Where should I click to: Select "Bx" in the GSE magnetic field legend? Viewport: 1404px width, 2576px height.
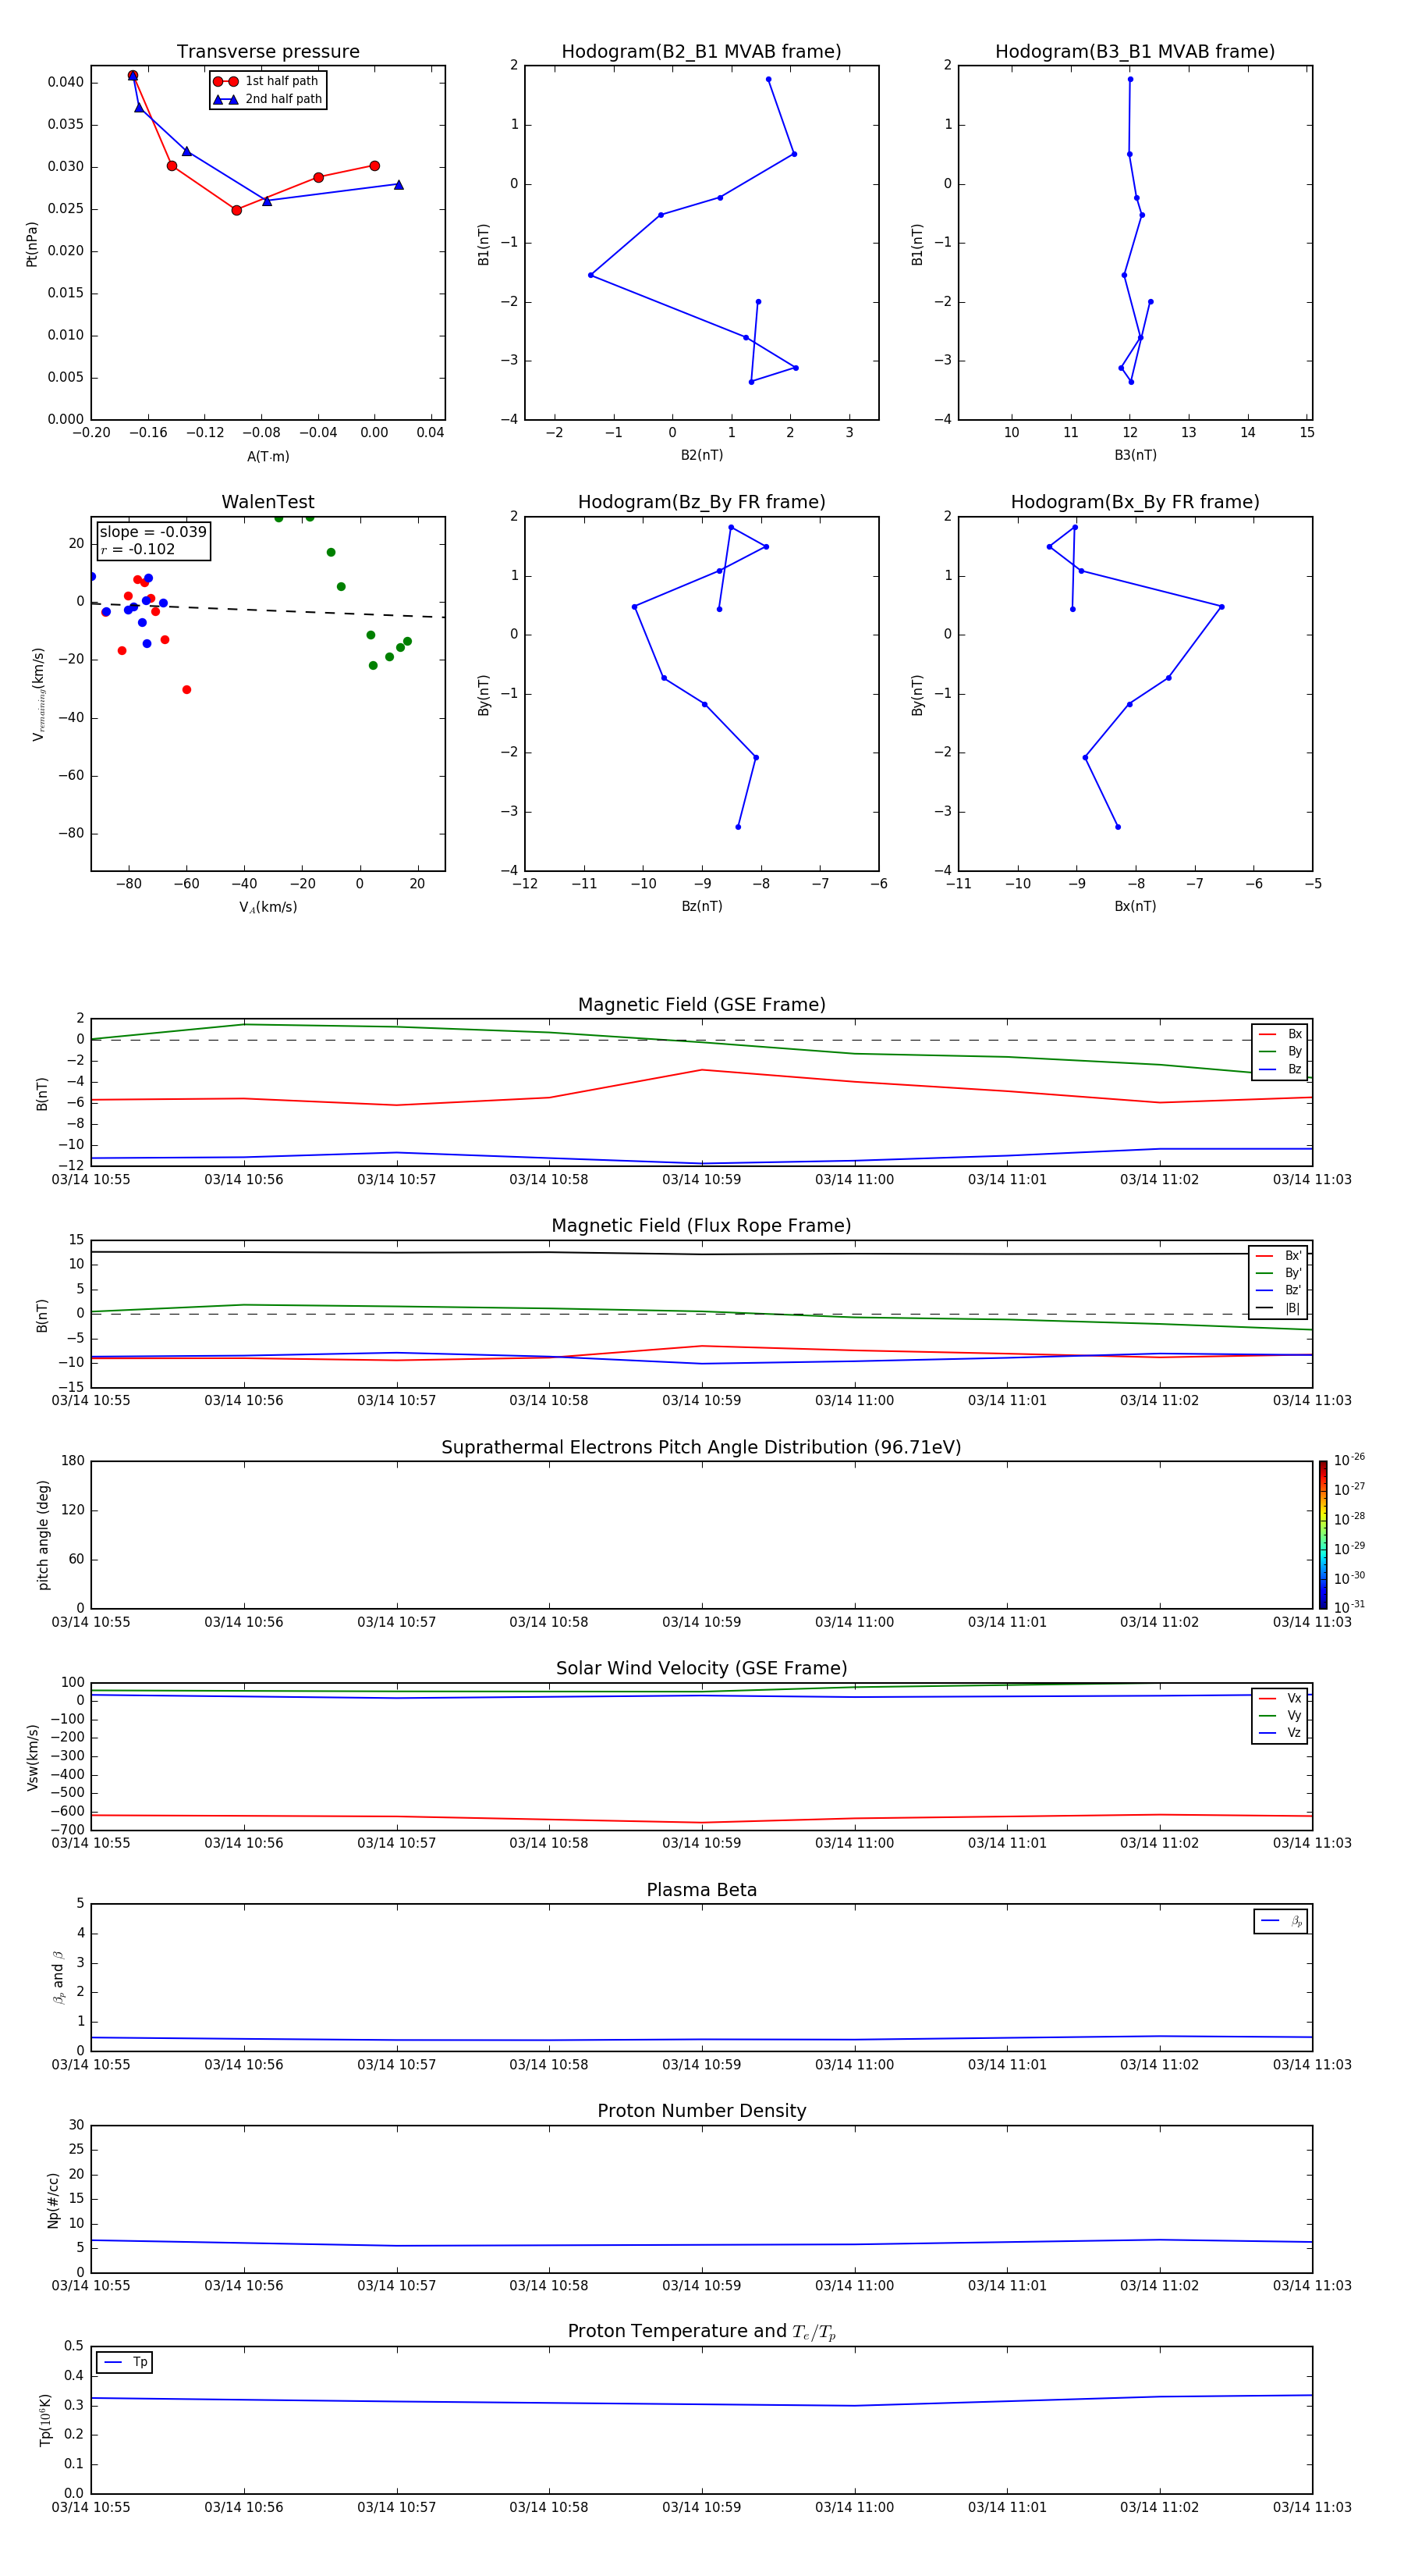(x=1280, y=1034)
